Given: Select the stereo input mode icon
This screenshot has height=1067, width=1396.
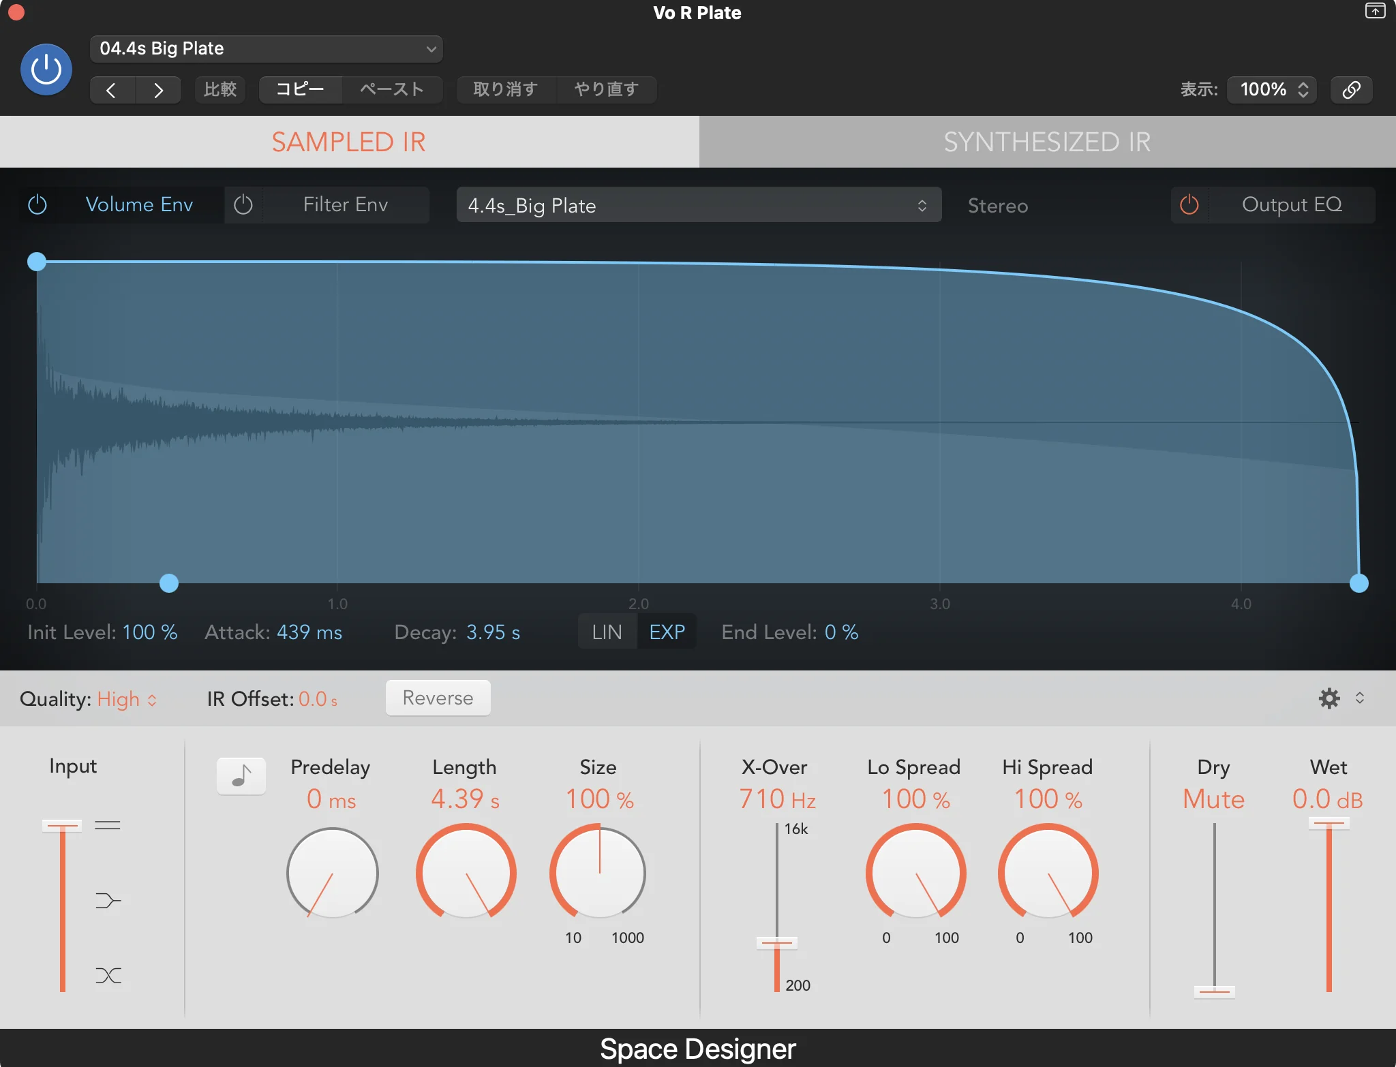Looking at the screenshot, I should coord(108,826).
